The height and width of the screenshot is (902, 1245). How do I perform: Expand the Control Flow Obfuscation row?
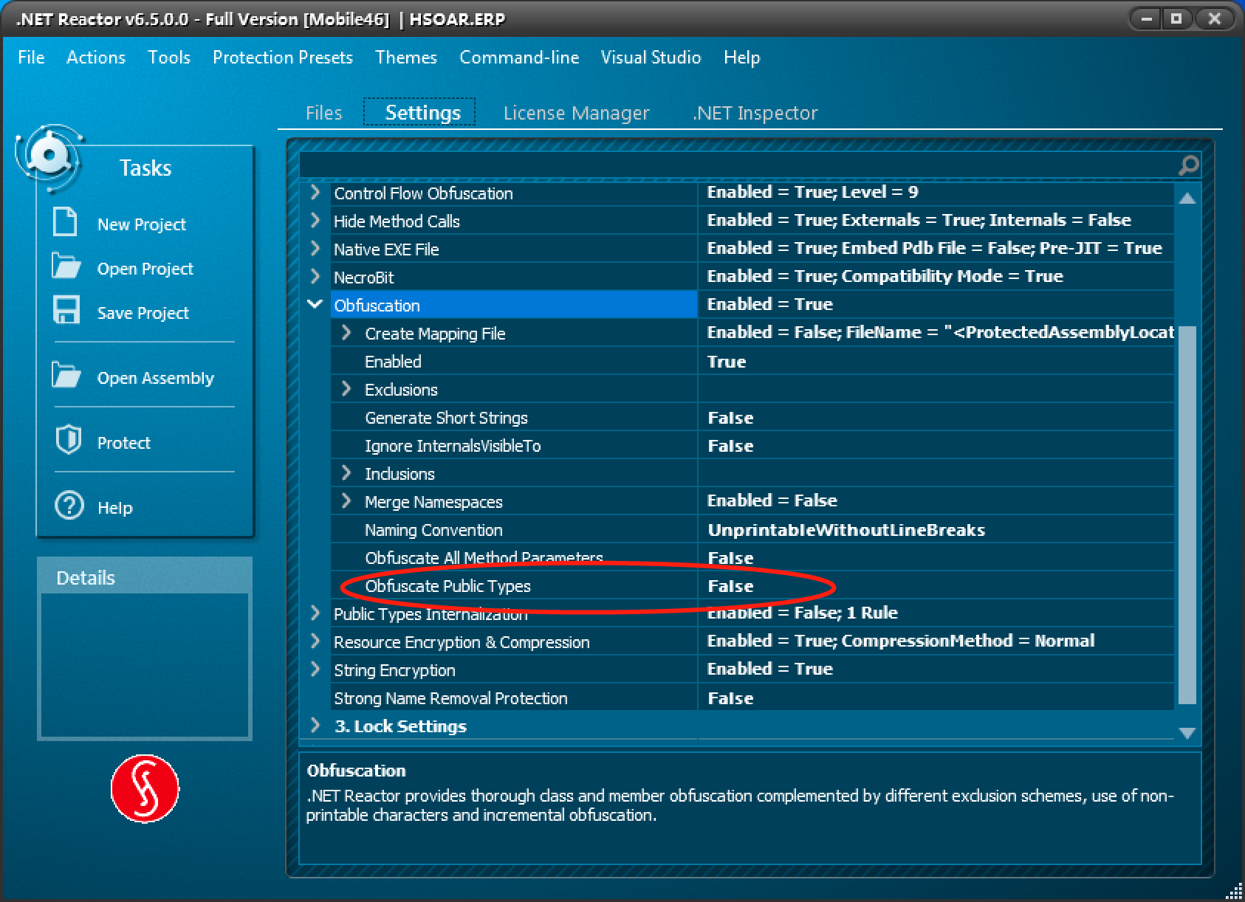(315, 193)
